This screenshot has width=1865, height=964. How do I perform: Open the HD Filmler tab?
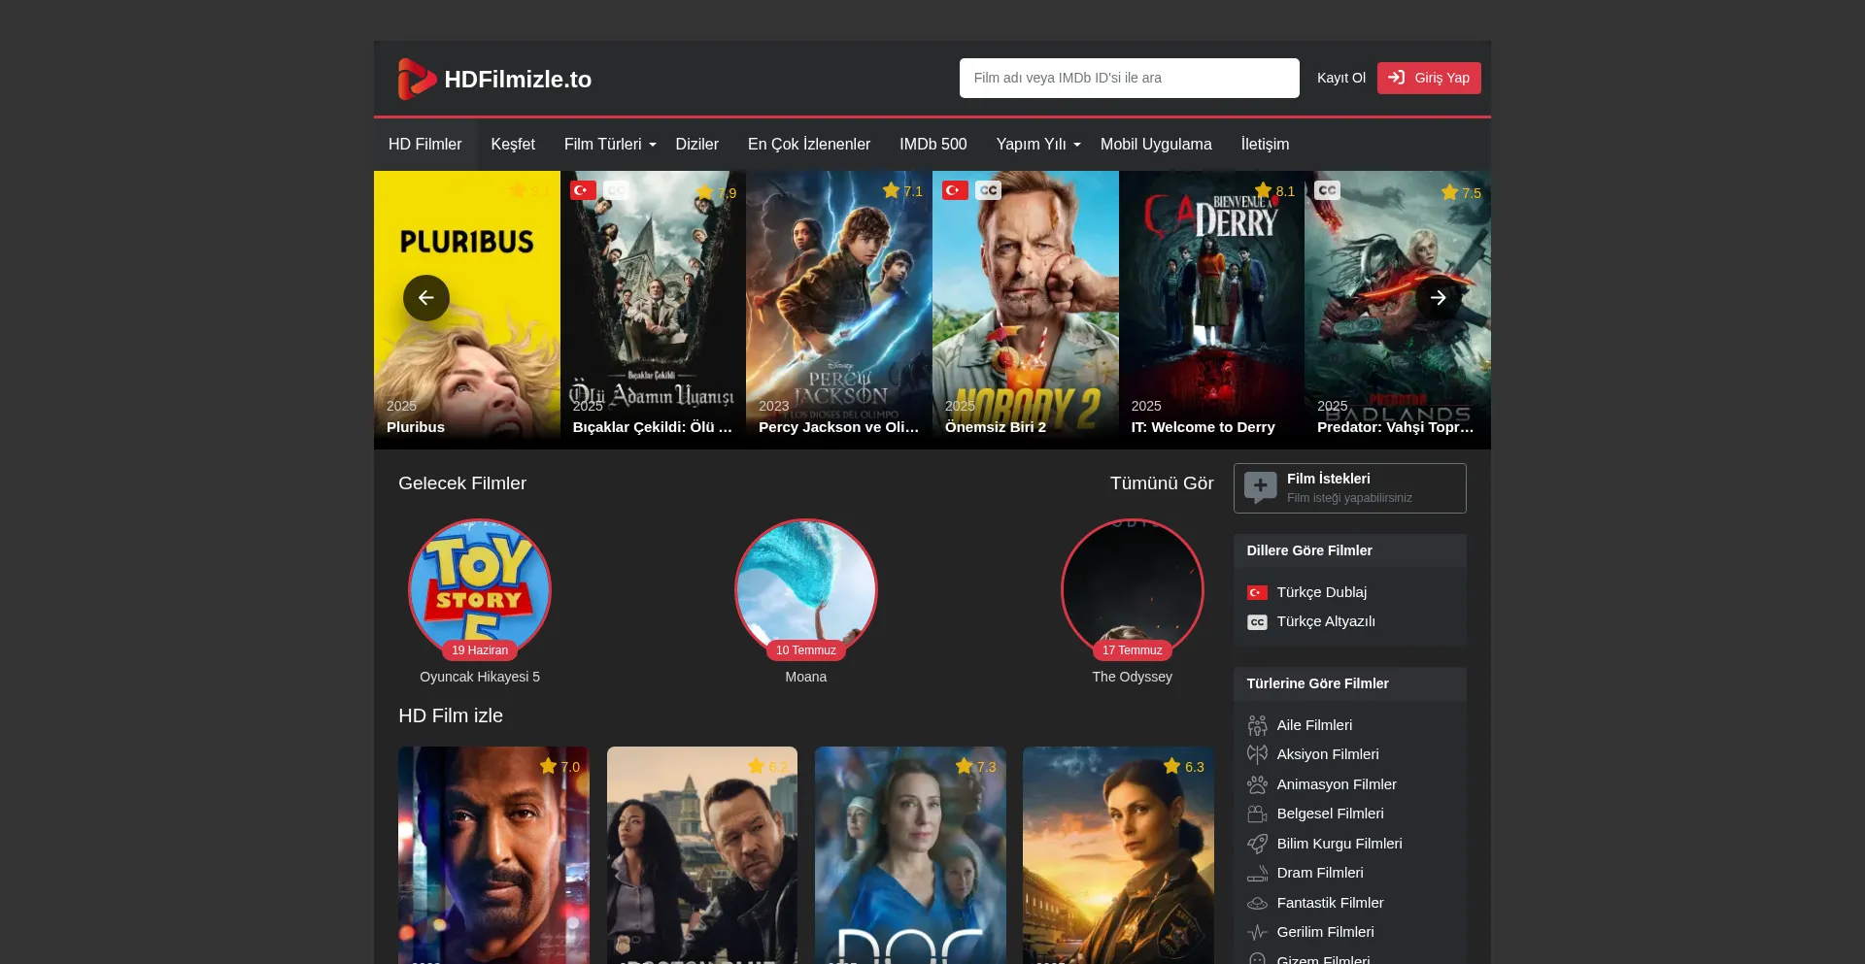pos(425,145)
